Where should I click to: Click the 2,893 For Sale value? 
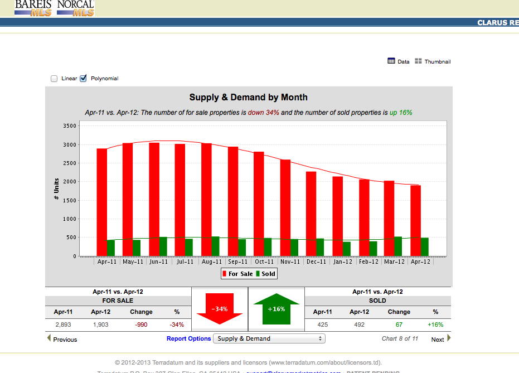(x=63, y=324)
